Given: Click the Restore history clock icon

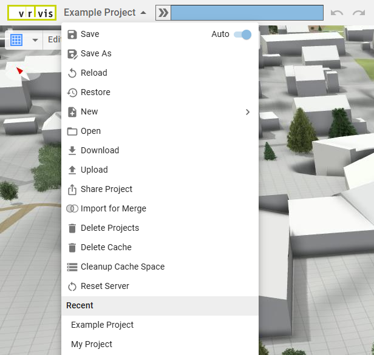Looking at the screenshot, I should tap(72, 92).
